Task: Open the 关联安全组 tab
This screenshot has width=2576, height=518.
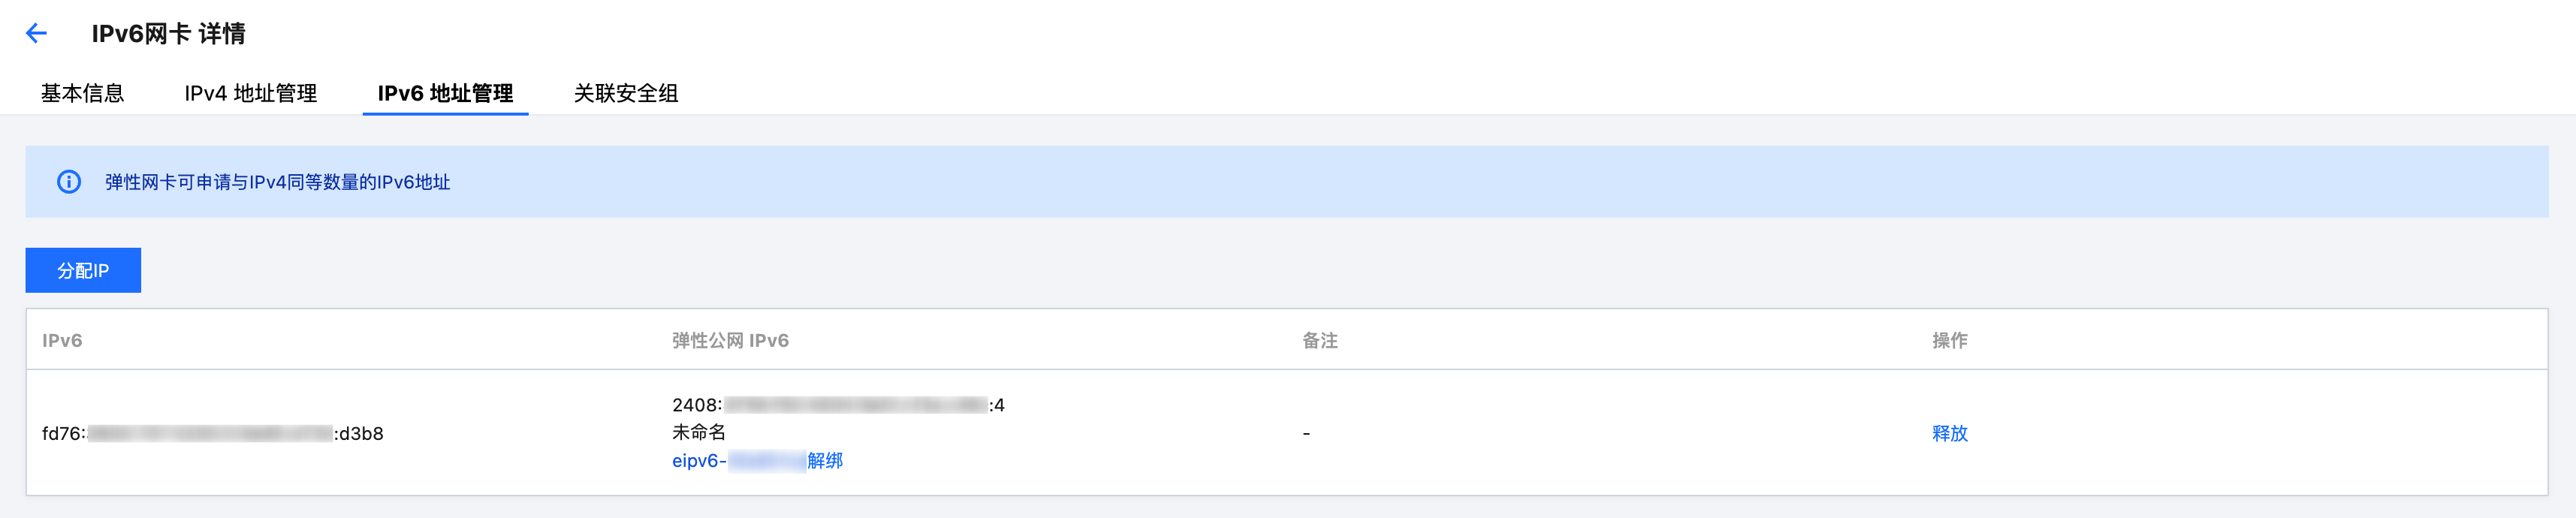Action: click(x=626, y=93)
